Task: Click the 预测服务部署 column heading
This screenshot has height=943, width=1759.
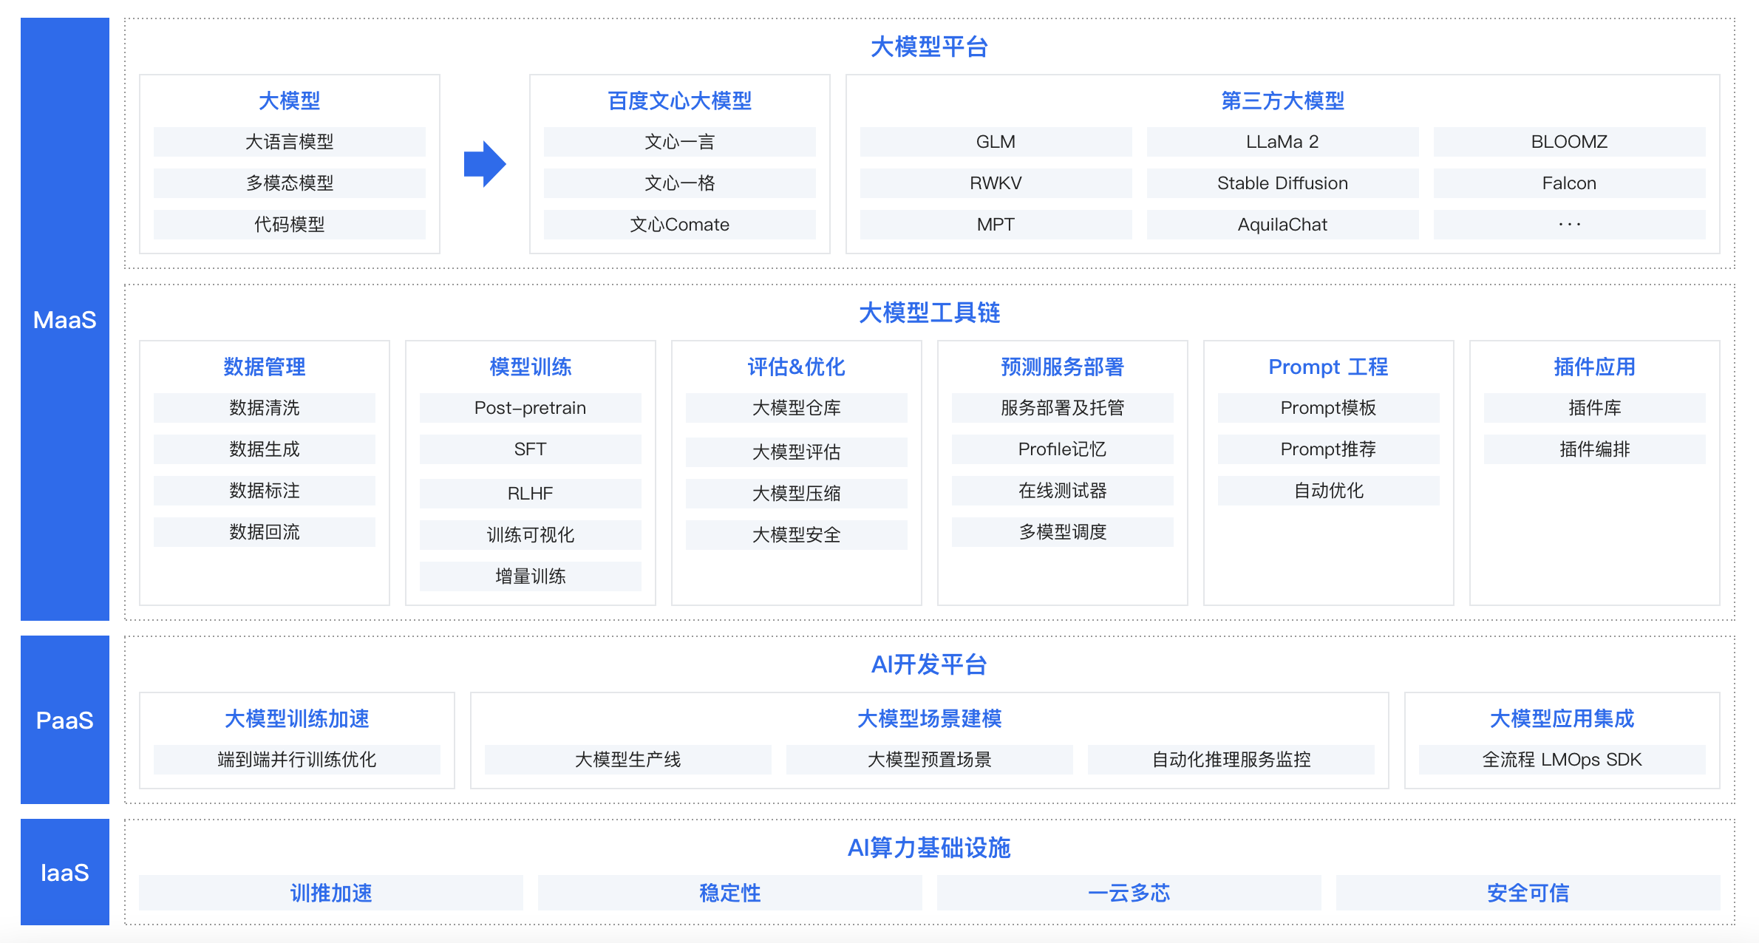Action: click(x=1063, y=367)
